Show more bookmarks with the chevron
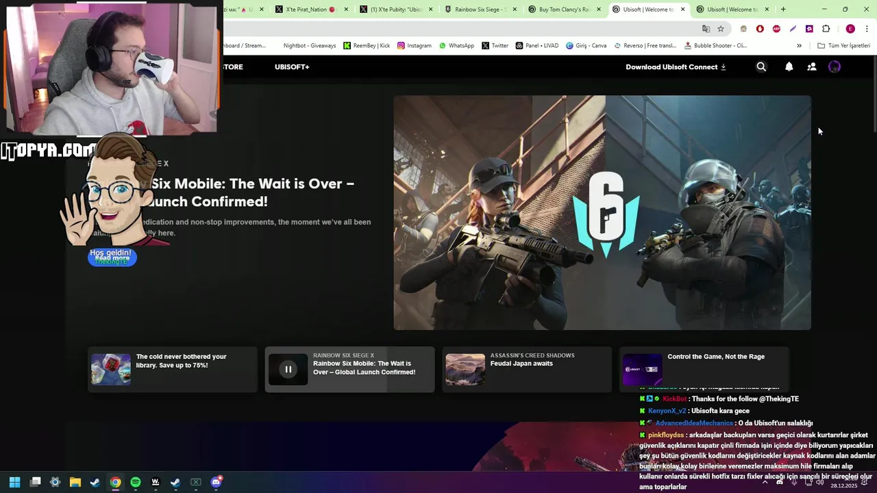877x493 pixels. [799, 46]
